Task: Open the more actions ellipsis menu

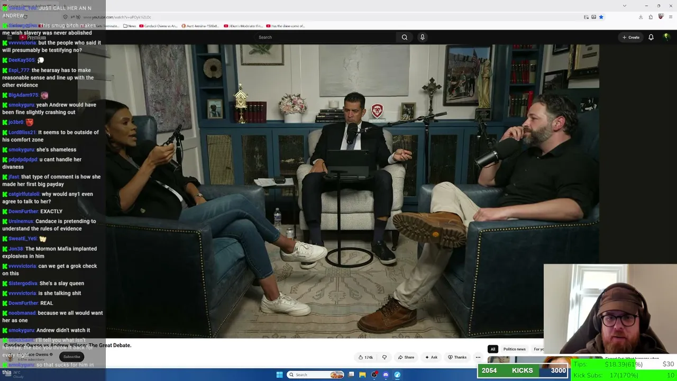Action: 478,357
